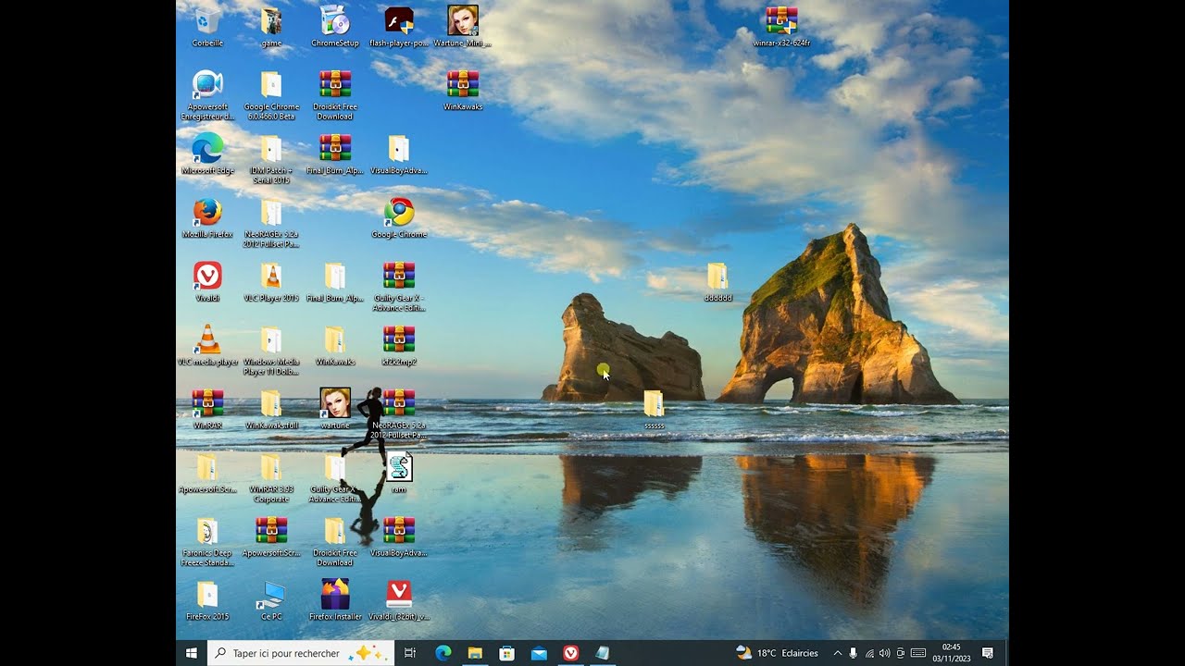Open Microsoft Edge from taskbar

pyautogui.click(x=443, y=653)
